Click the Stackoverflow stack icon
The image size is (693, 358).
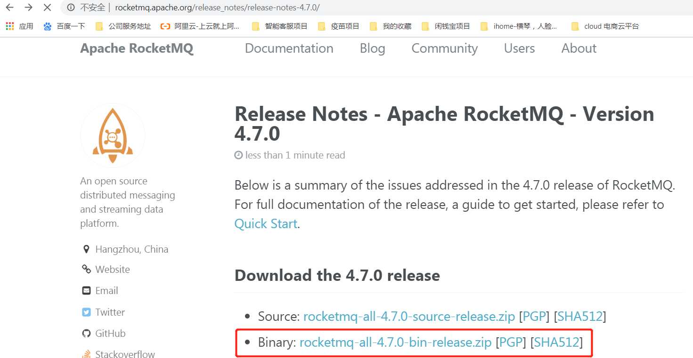(86, 354)
